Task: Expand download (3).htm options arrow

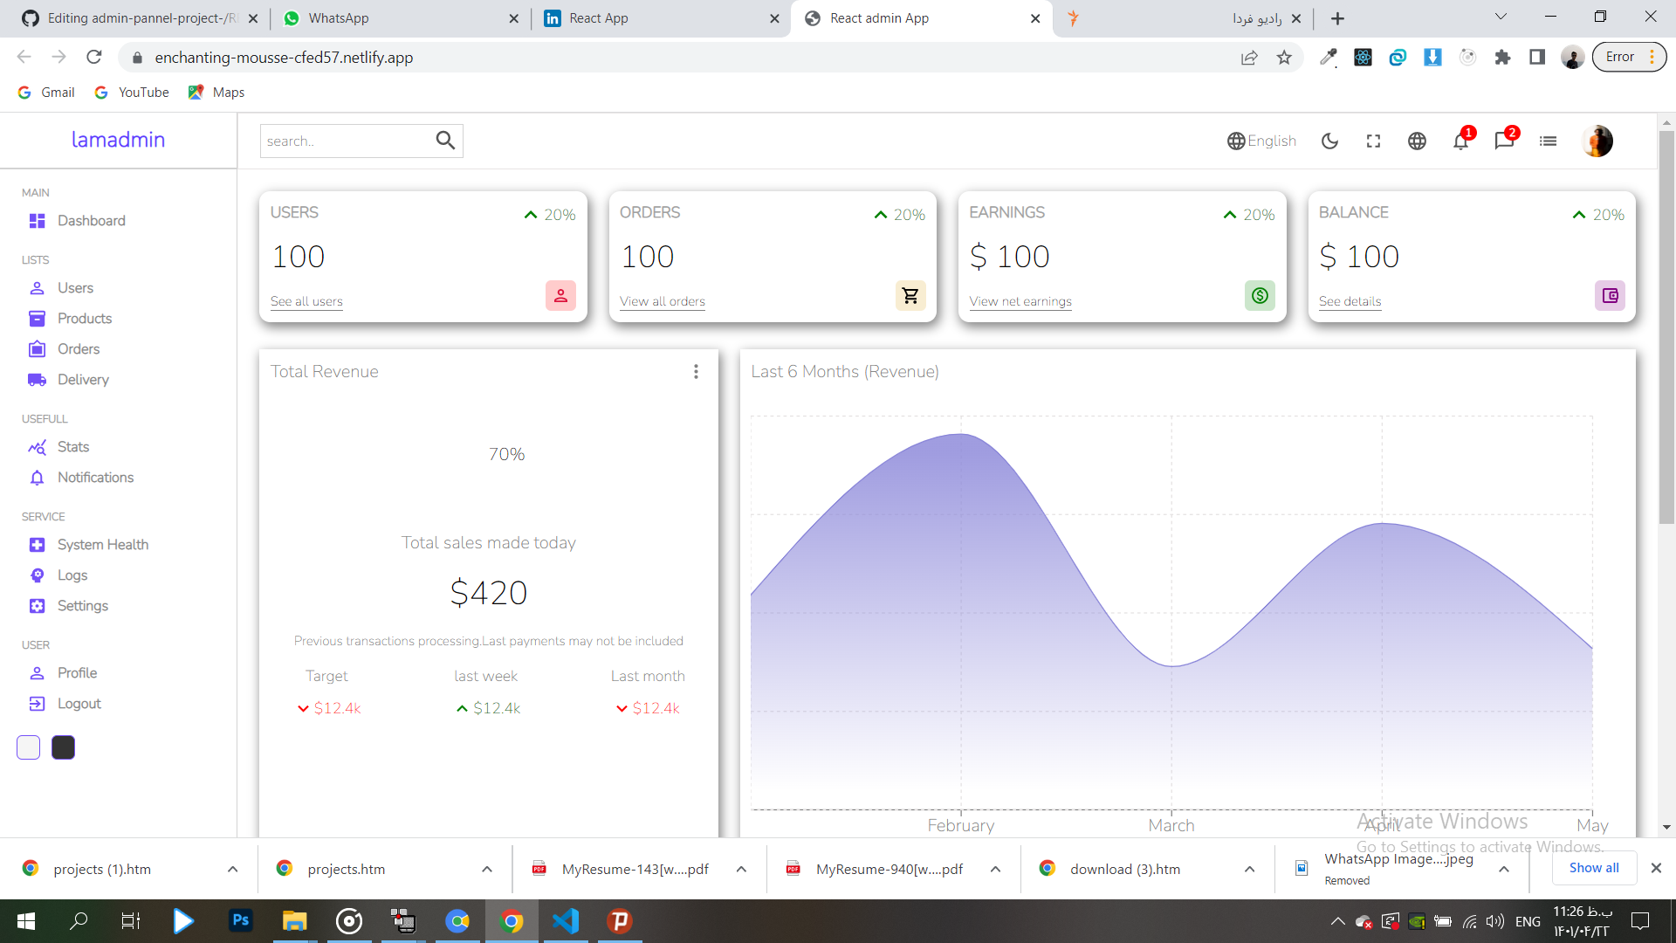Action: point(1249,869)
